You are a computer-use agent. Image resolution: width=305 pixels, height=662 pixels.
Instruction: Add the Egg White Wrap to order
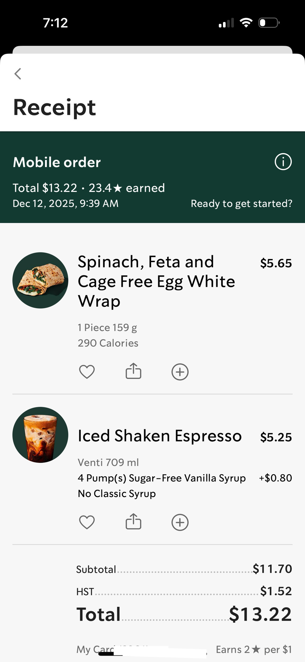[x=180, y=372]
